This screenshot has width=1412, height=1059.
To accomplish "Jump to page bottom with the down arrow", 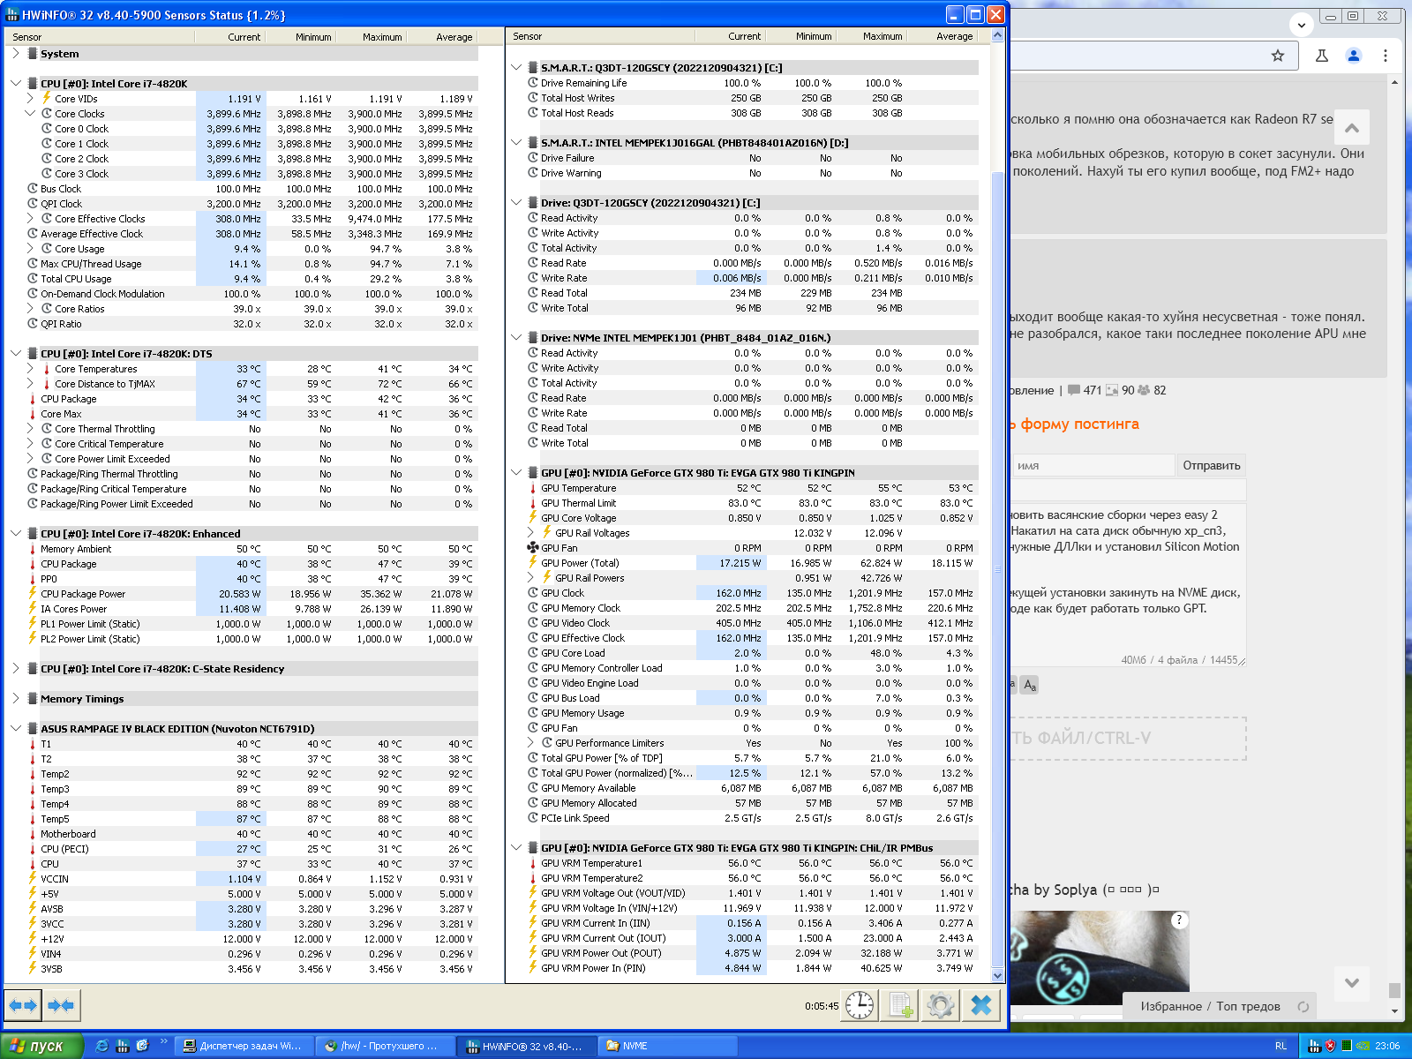I will pos(1352,982).
